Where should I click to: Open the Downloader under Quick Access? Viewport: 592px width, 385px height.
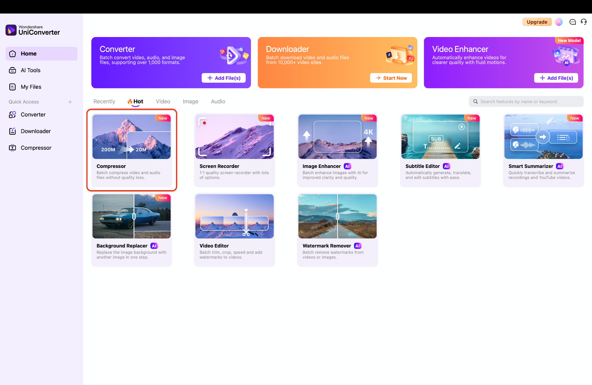[x=36, y=131]
